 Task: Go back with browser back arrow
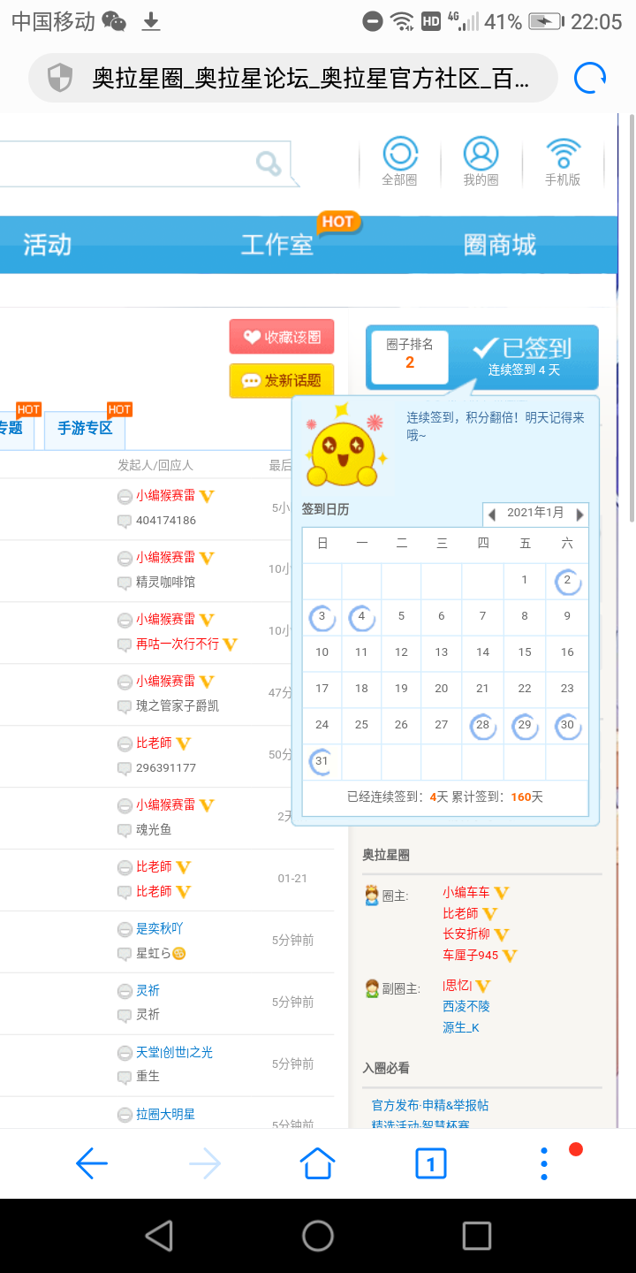tap(92, 1163)
